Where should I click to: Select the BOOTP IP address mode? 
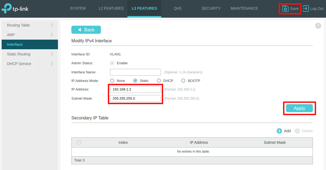(x=183, y=81)
